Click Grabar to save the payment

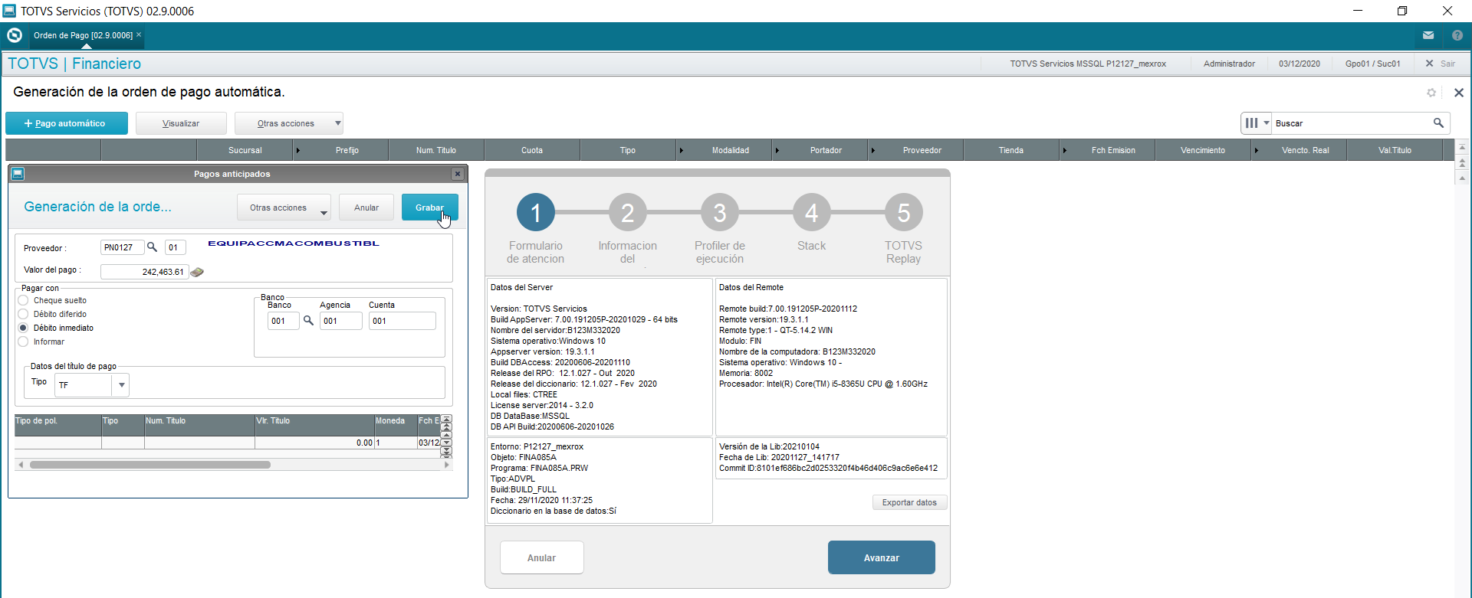point(429,208)
